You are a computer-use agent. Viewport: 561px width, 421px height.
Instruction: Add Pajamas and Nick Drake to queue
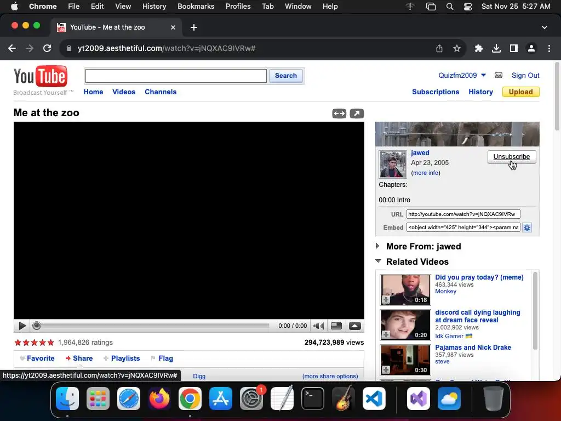point(386,370)
